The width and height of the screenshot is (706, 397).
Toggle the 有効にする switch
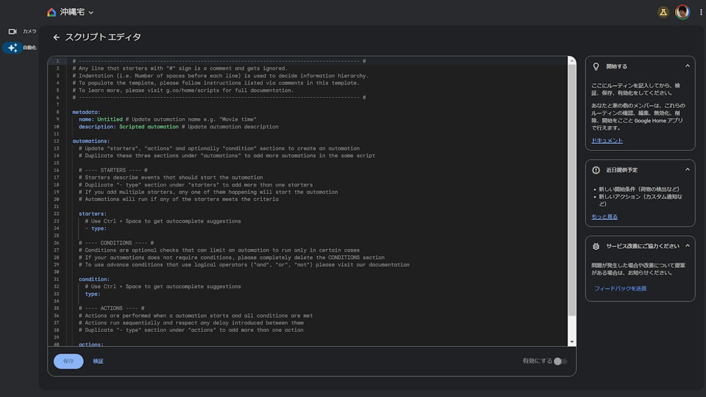click(x=560, y=361)
